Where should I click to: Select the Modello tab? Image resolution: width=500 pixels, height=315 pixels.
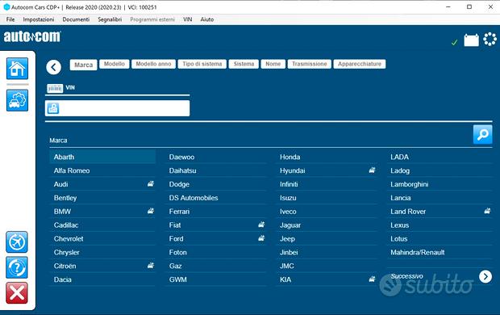point(115,64)
